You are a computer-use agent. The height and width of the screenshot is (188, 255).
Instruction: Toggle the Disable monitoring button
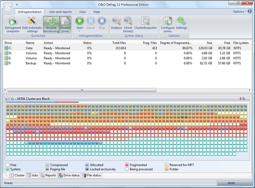51,24
